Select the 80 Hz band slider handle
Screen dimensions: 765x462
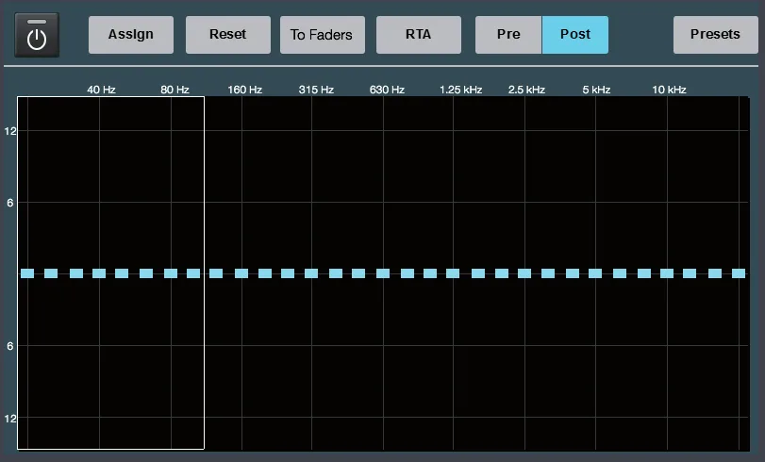click(171, 273)
